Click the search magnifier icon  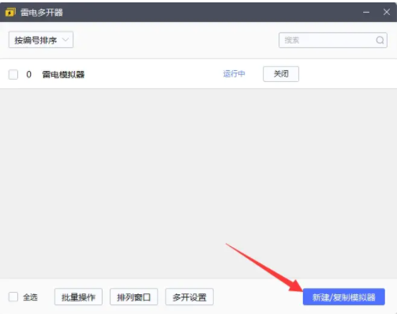pyautogui.click(x=380, y=40)
